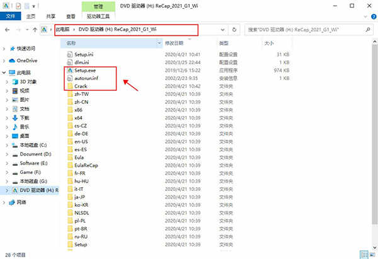Click the Network icon in sidebar
The image size is (378, 259).
[12, 202]
